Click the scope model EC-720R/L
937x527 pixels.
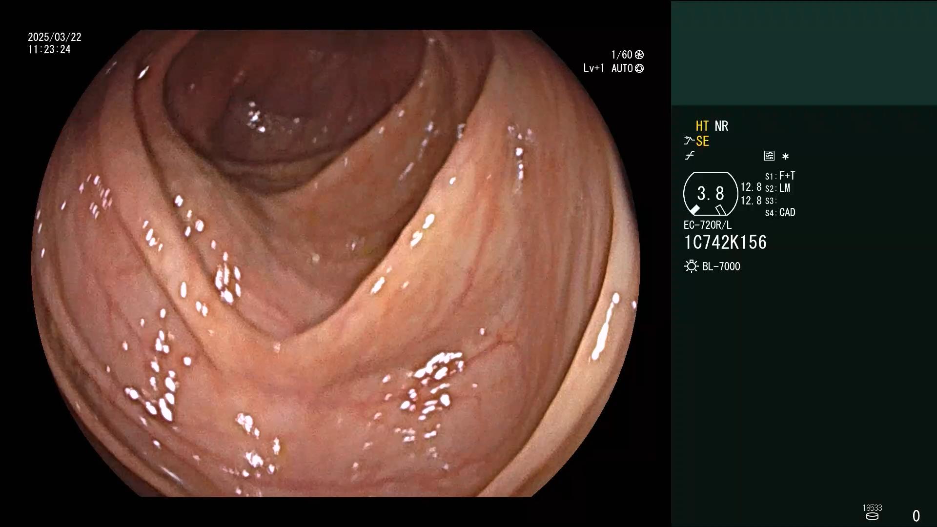(x=708, y=225)
